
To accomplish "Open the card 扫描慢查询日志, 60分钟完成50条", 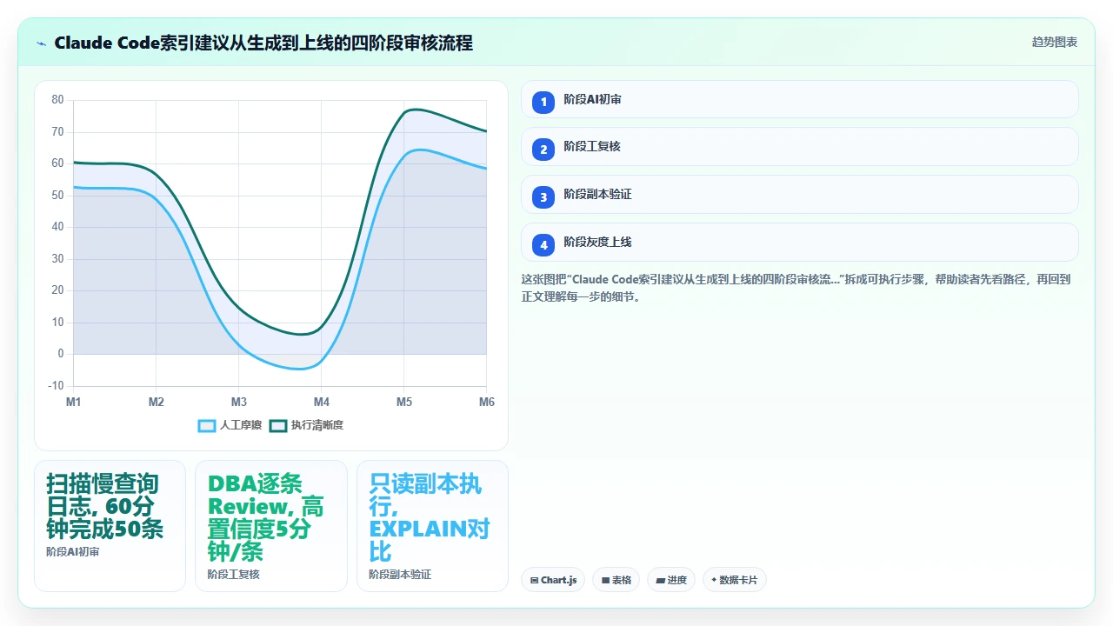I will coord(110,526).
